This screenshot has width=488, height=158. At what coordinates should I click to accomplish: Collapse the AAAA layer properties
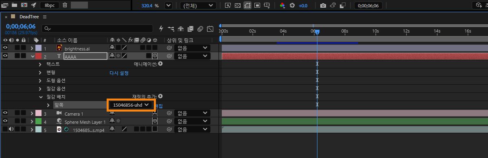[33, 56]
